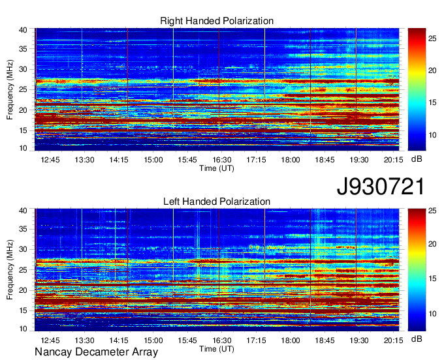Click the 15 label on lower colorbar
This screenshot has width=444, height=360.
point(432,279)
